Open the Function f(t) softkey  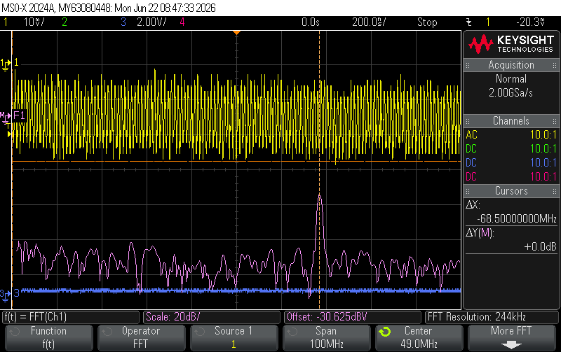coord(48,337)
